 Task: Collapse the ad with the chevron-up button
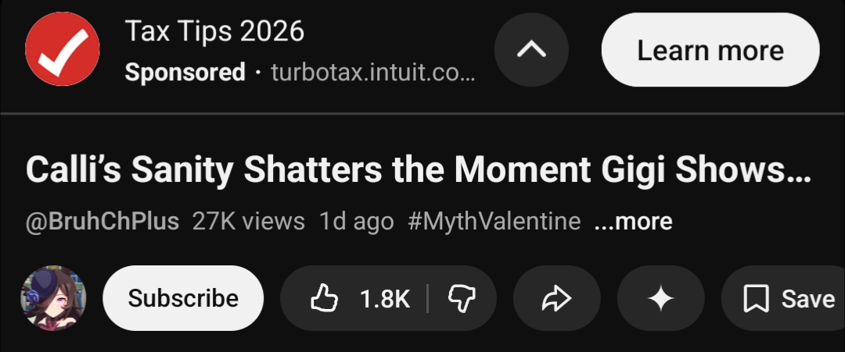(x=532, y=50)
